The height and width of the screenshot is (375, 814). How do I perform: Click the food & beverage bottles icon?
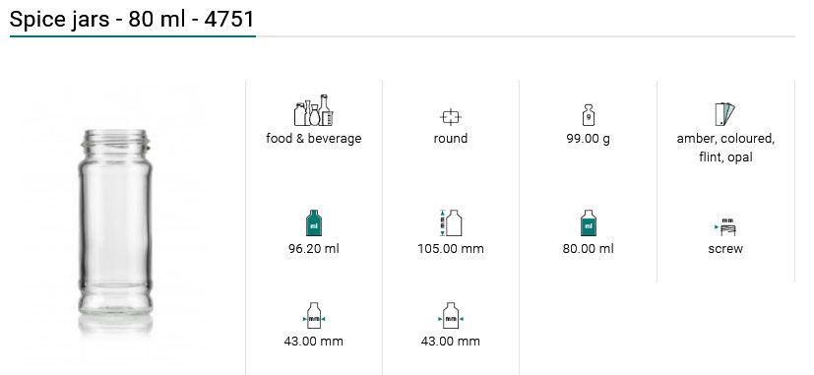click(314, 110)
